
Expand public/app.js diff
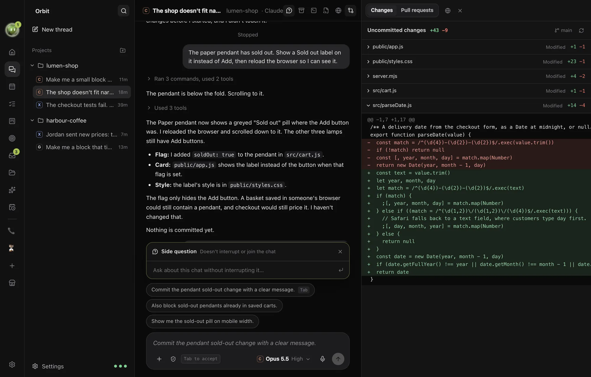pyautogui.click(x=476, y=47)
